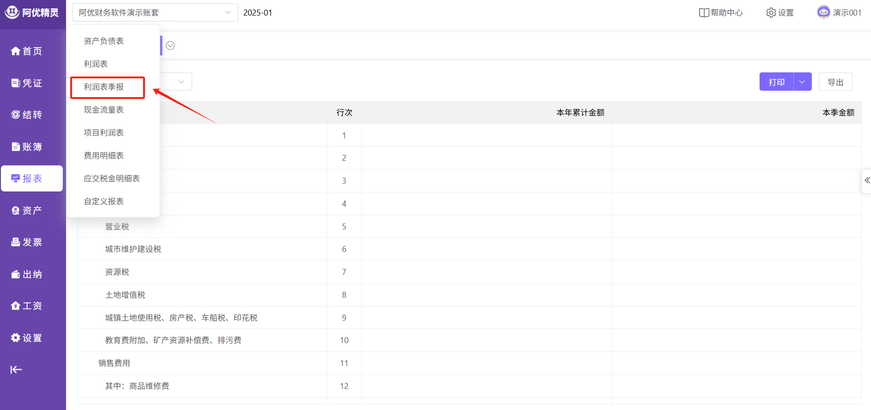Select 现金流量表 from the reports menu

pos(104,110)
